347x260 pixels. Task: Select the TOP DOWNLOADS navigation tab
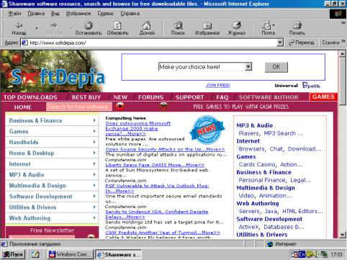click(x=30, y=97)
